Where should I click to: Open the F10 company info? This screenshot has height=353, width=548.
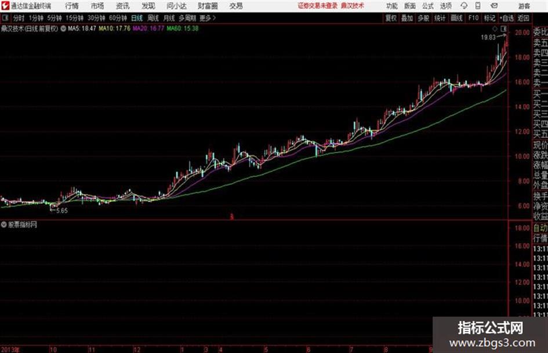pos(474,18)
